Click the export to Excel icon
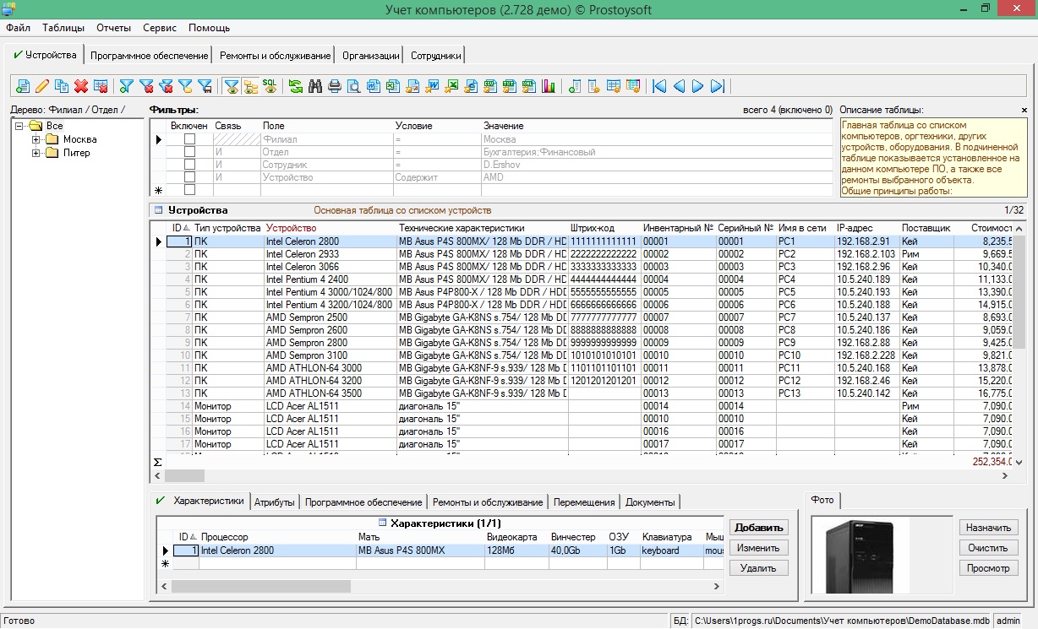This screenshot has width=1038, height=629. click(x=451, y=85)
